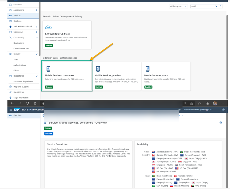Click the Security shield icon
The width and height of the screenshot is (230, 189).
click(x=11, y=54)
